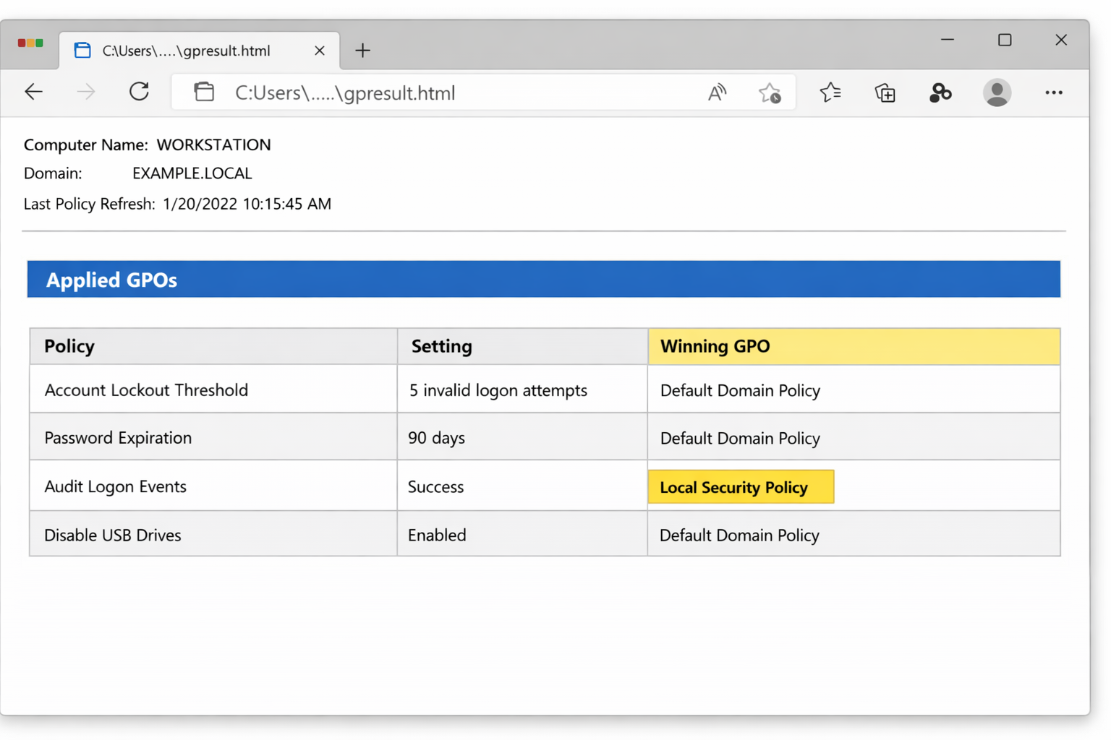Select the 'Success' setting cell
Screen dimensions: 1111x740
click(x=522, y=486)
